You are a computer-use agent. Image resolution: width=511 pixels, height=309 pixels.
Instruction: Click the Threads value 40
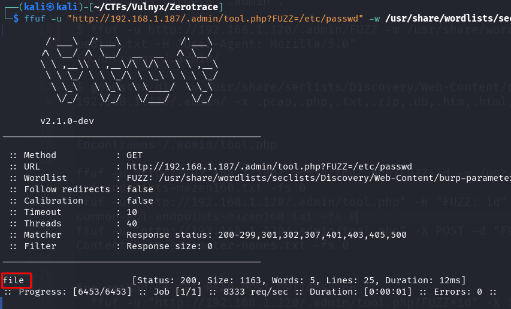coord(132,224)
